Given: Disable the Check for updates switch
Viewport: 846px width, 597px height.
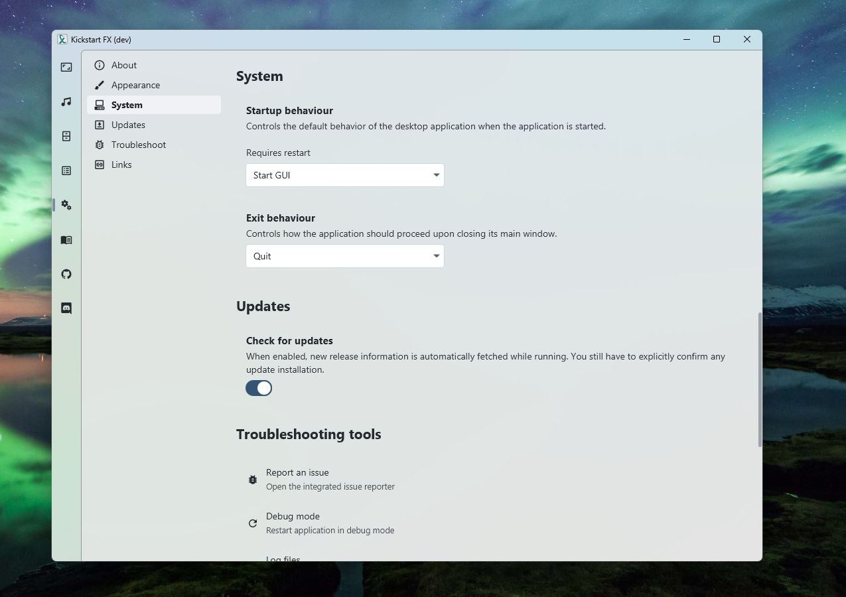Looking at the screenshot, I should [x=259, y=388].
